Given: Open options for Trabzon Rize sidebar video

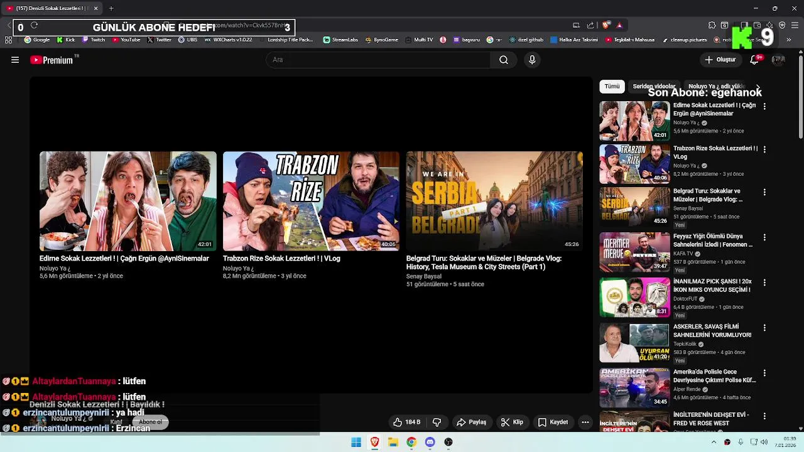Looking at the screenshot, I should [x=764, y=149].
